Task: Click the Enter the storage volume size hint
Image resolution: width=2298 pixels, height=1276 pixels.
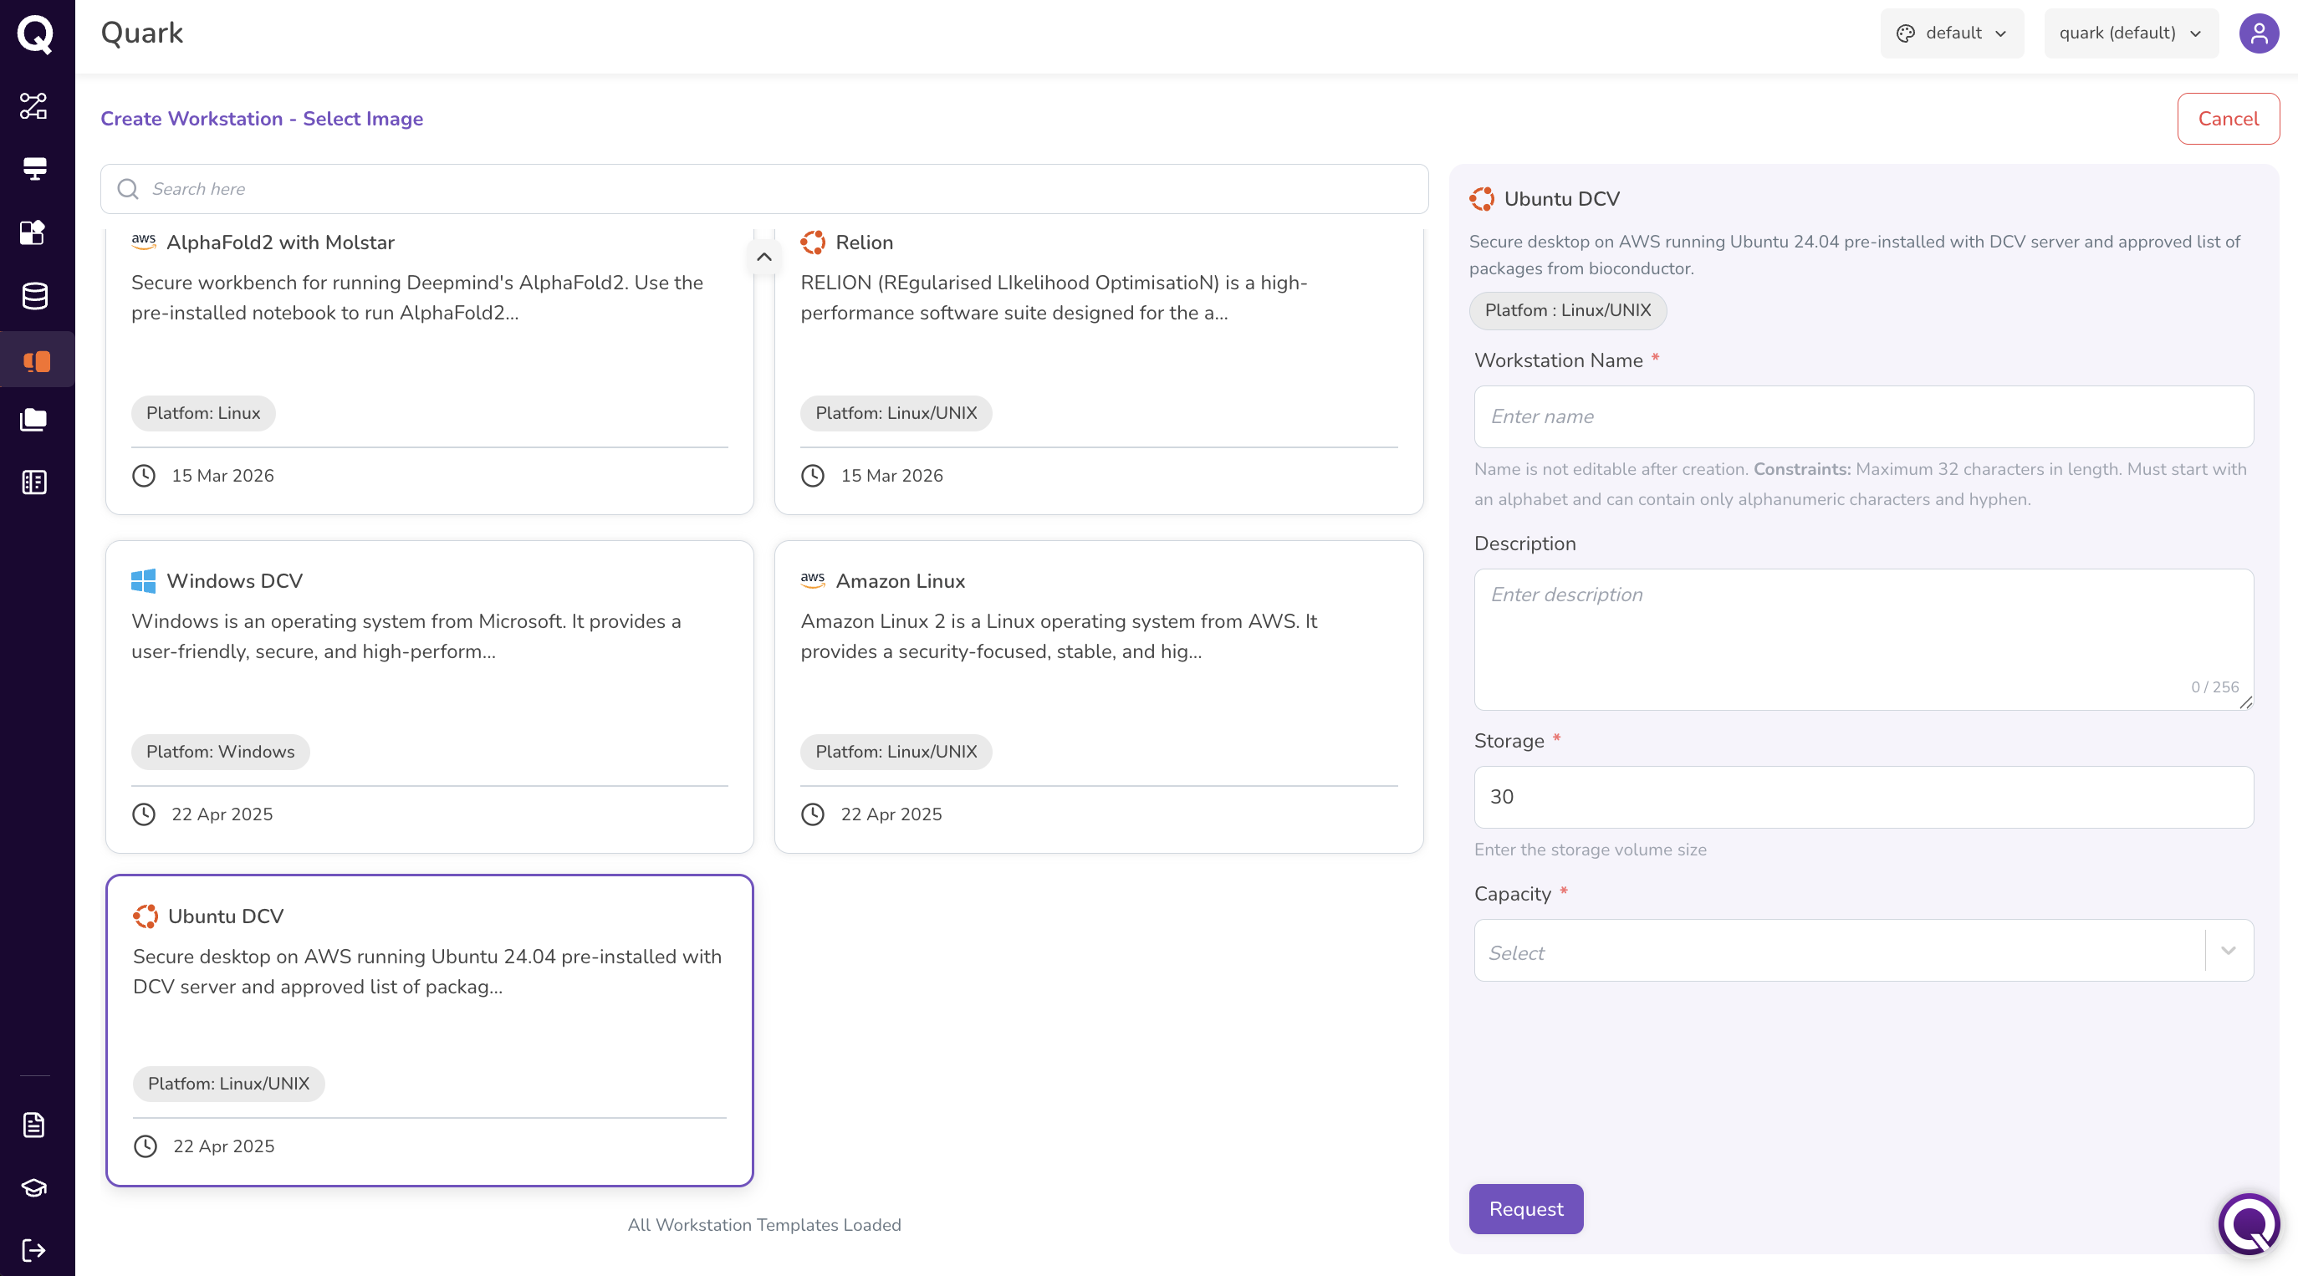Action: (1591, 850)
